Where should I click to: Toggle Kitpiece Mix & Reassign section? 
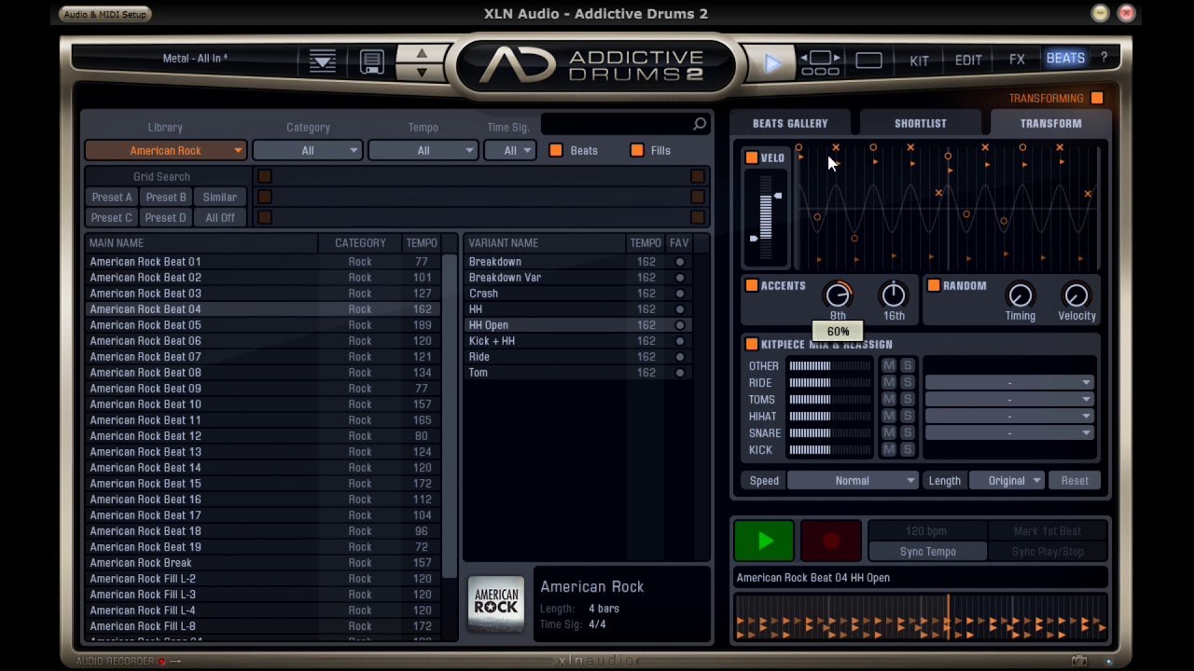click(752, 345)
